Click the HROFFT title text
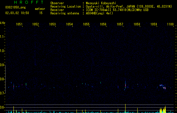 point(29,2)
